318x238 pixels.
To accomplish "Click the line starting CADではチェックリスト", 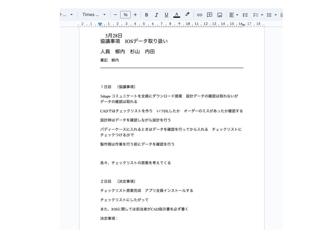I will coord(171,111).
